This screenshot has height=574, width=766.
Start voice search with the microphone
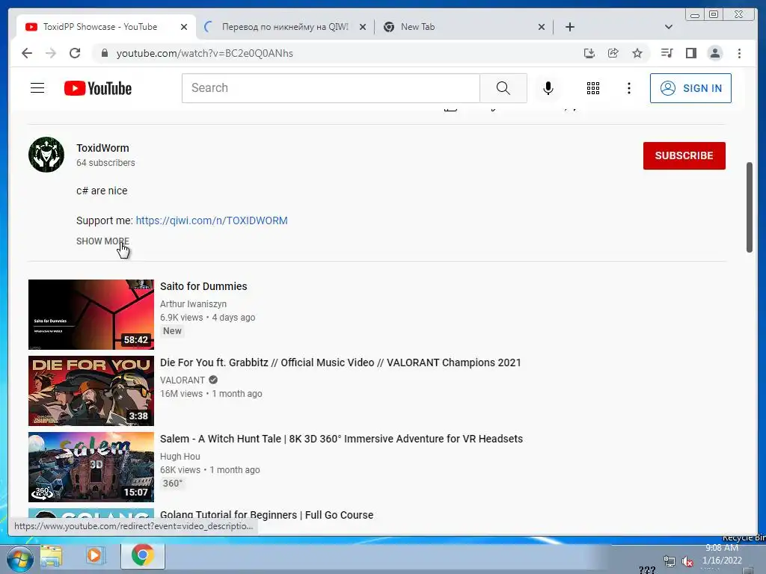click(548, 88)
